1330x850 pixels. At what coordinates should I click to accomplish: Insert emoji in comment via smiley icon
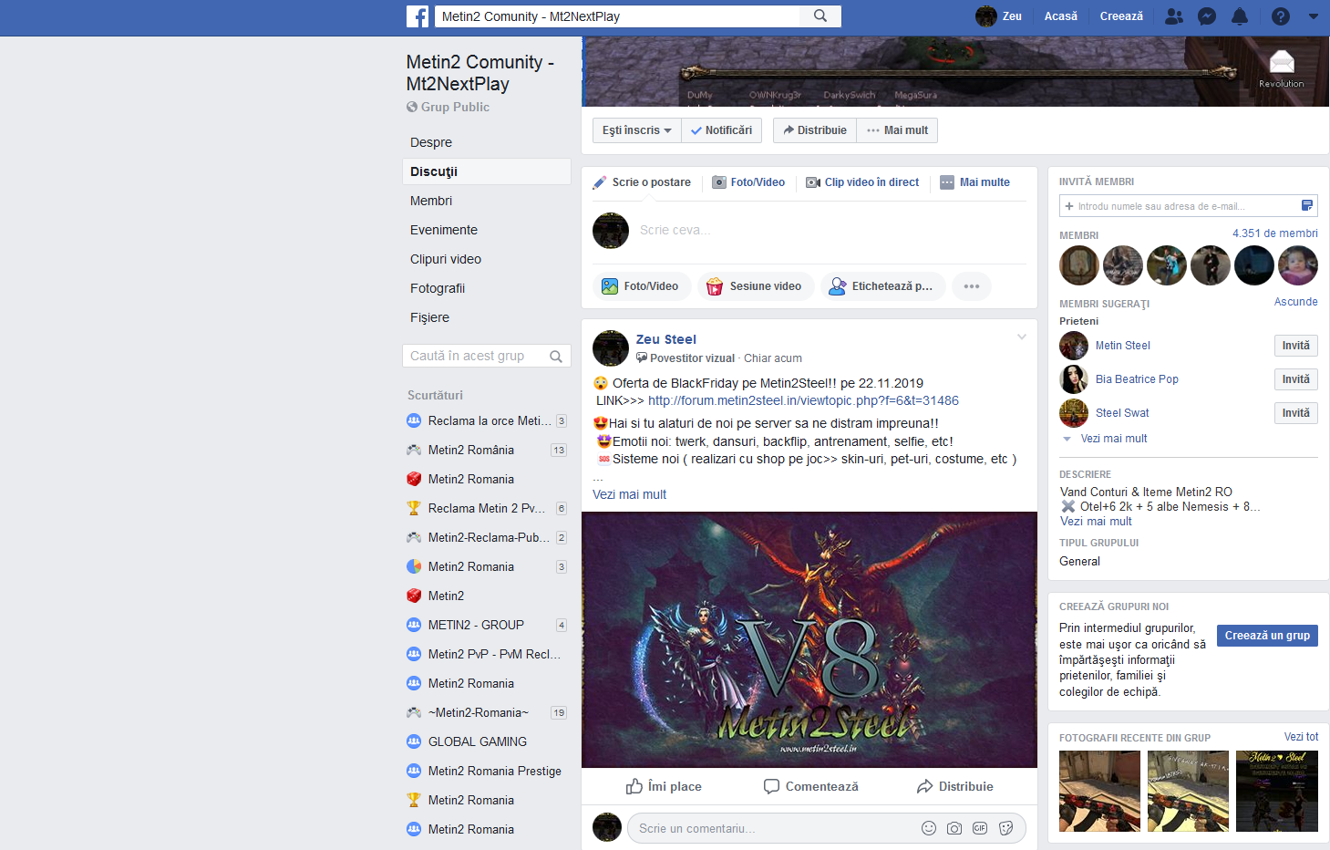[929, 828]
